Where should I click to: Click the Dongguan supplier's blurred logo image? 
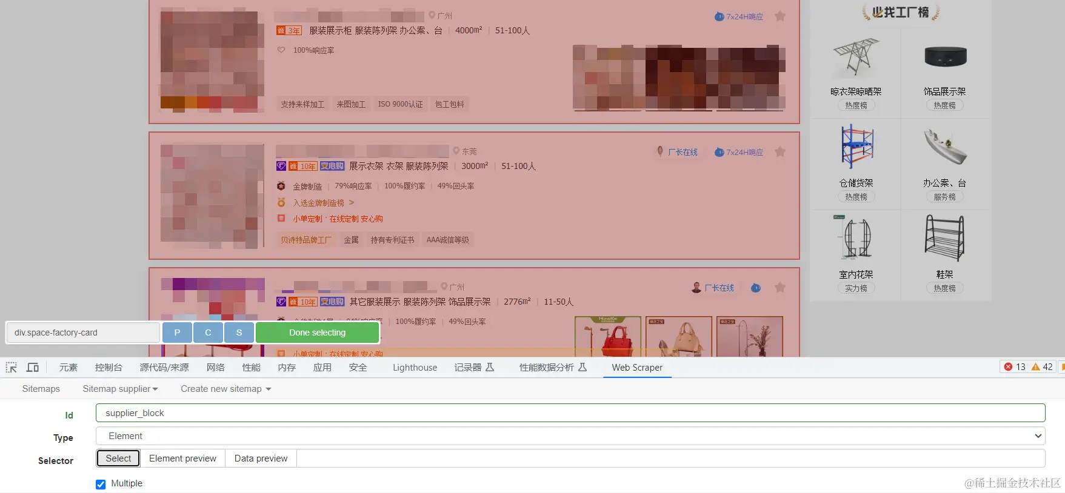point(212,196)
